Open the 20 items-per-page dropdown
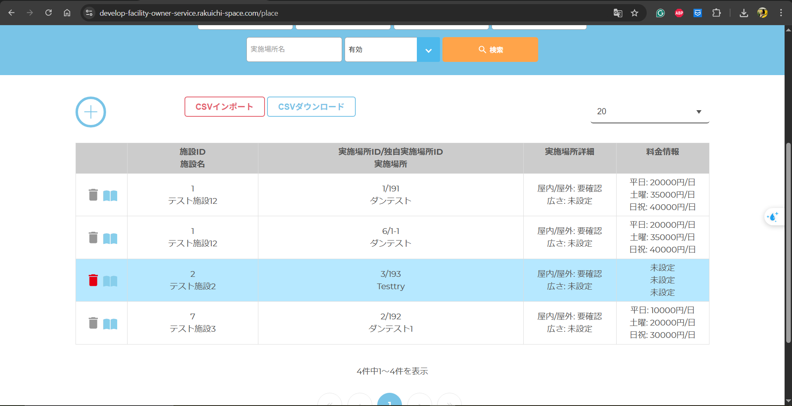Screen dimensions: 792x406 tap(649, 111)
